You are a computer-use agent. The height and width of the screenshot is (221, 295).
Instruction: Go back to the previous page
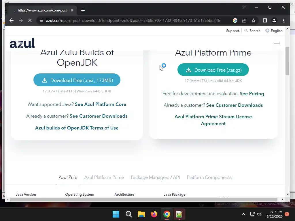[12, 20]
